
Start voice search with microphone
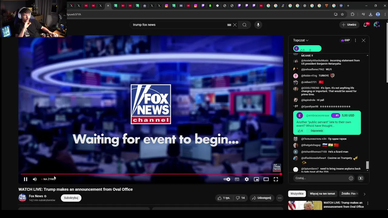click(258, 25)
